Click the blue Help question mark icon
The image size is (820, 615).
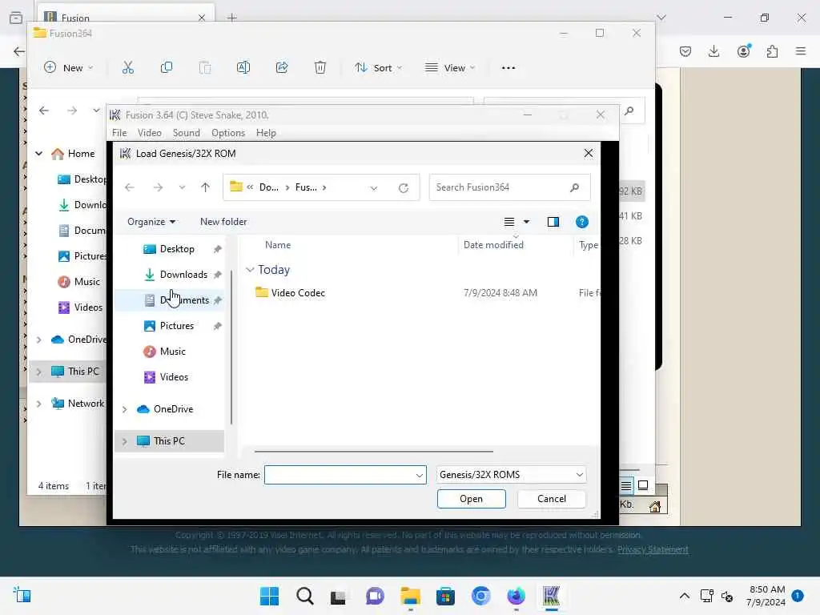[581, 222]
